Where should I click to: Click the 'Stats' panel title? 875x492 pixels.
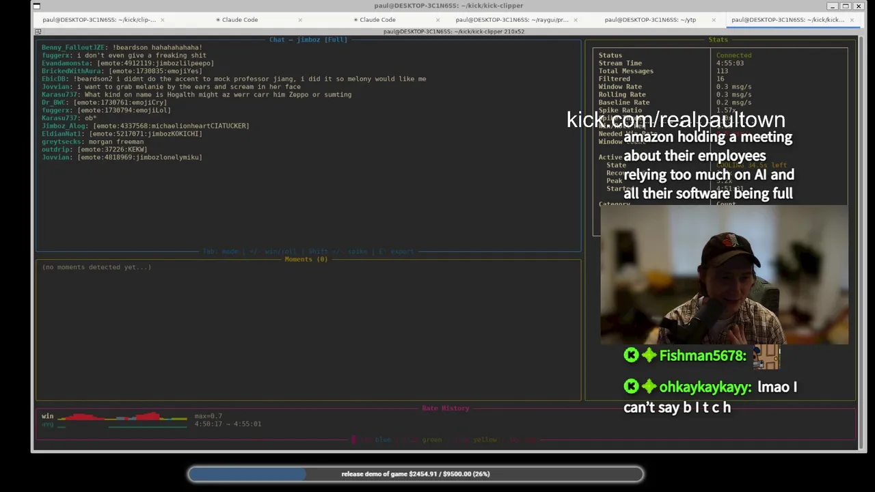click(718, 40)
